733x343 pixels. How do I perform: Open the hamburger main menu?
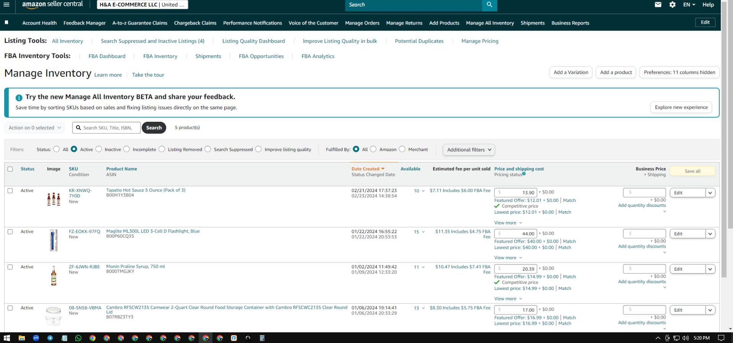[6, 5]
